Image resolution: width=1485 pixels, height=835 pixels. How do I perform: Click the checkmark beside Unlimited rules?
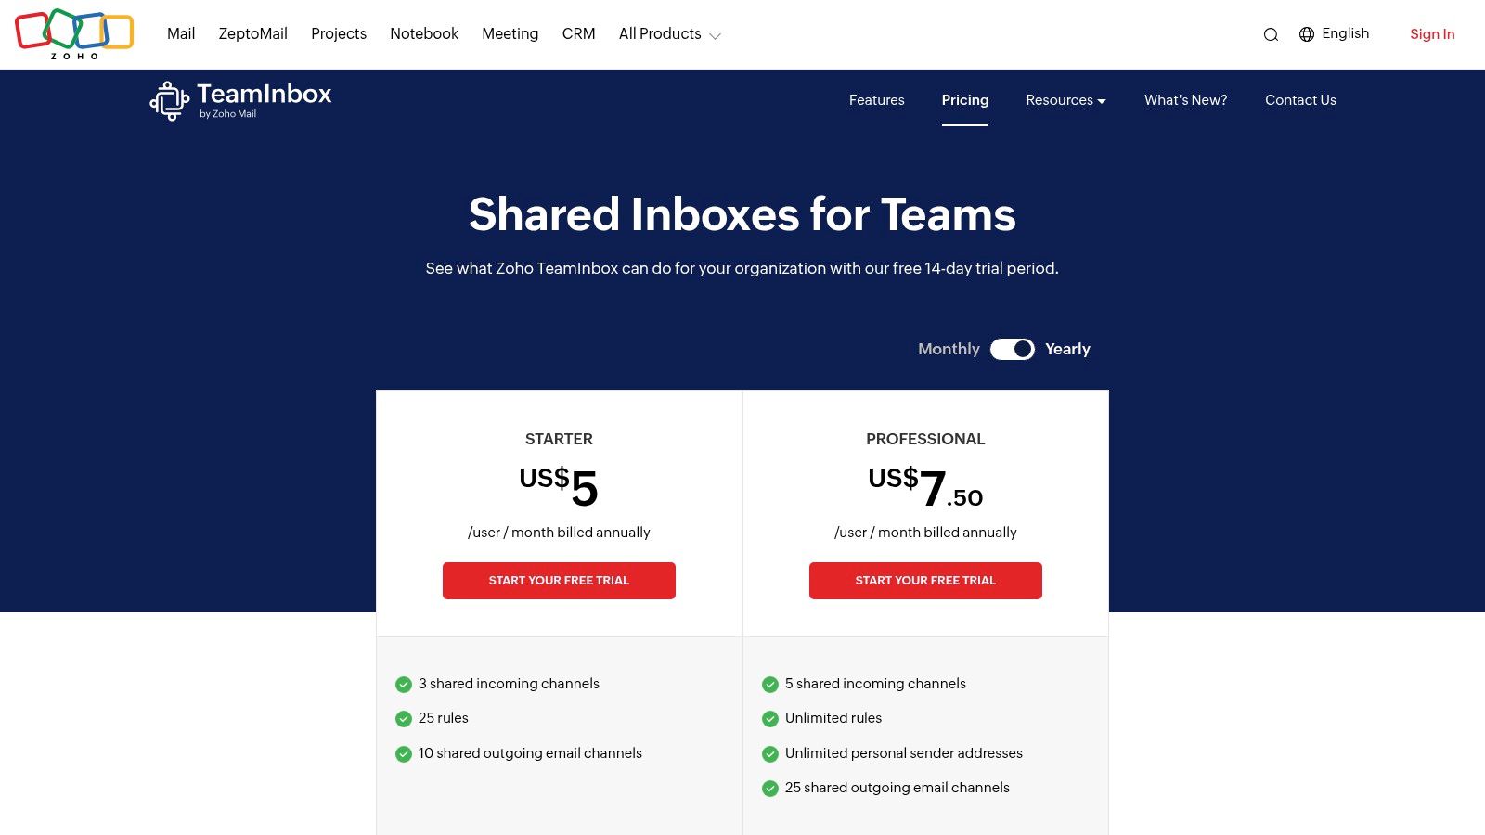click(x=770, y=718)
